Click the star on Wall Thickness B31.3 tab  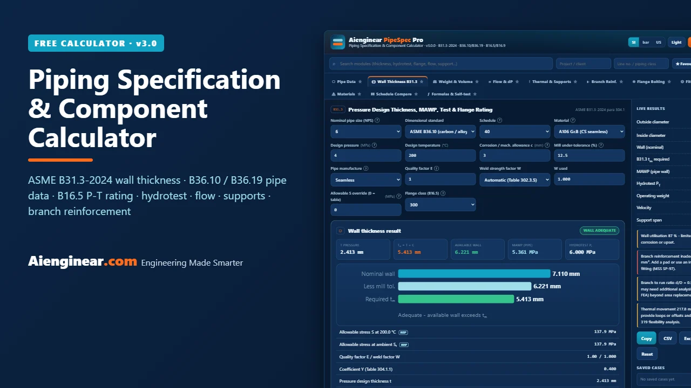click(x=422, y=82)
